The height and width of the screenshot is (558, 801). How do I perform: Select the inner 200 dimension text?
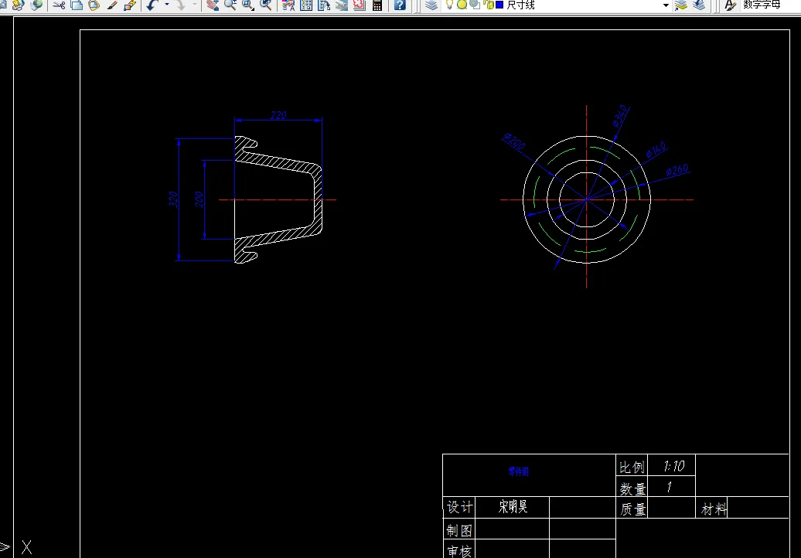[x=199, y=199]
